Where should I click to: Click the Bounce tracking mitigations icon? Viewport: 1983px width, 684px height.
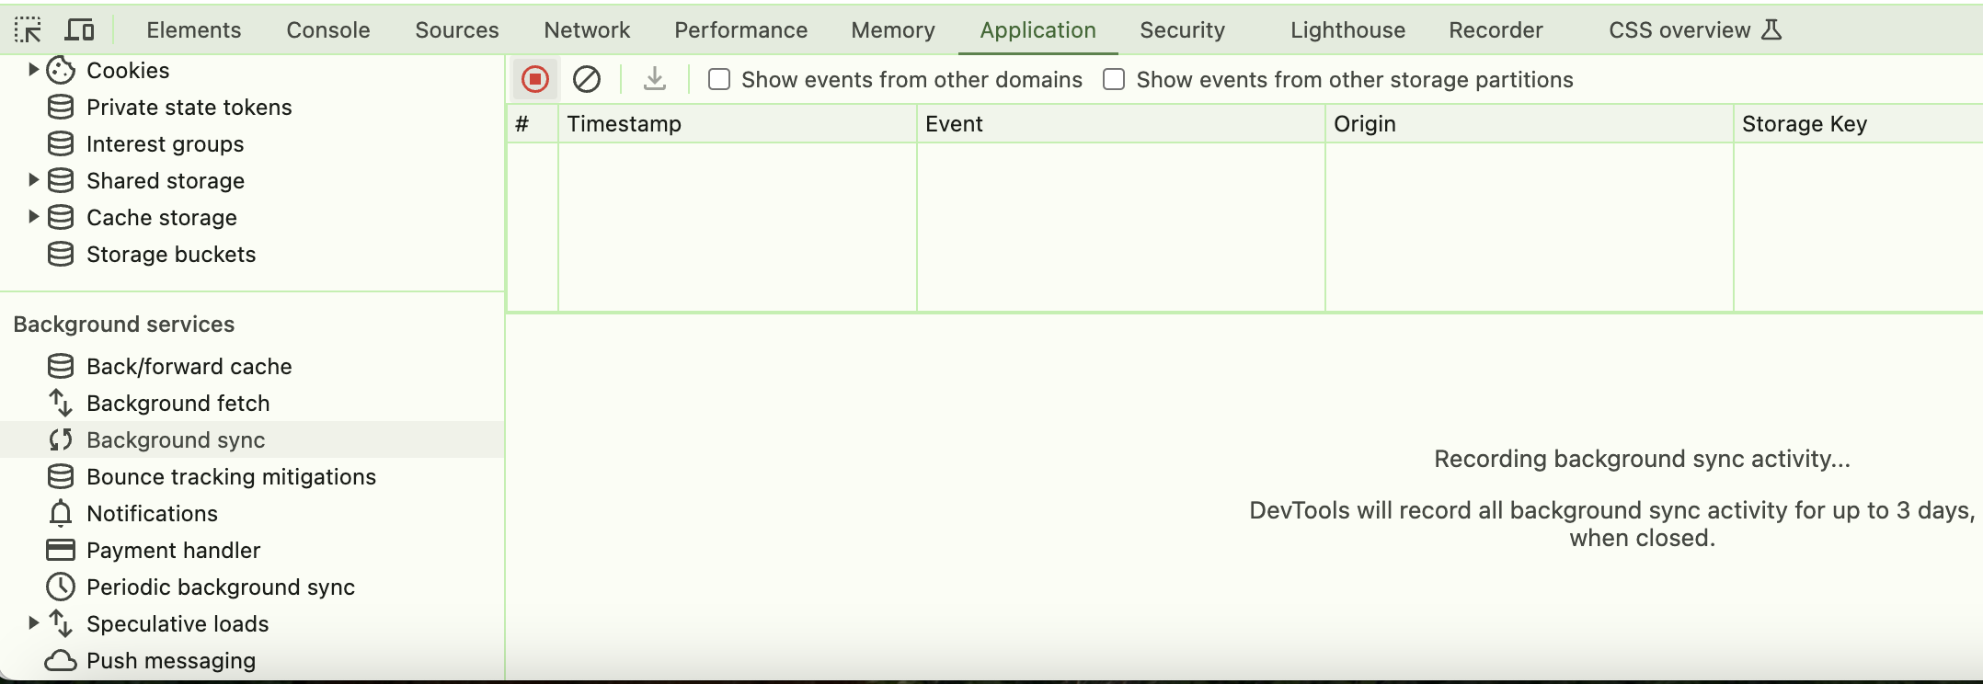61,476
